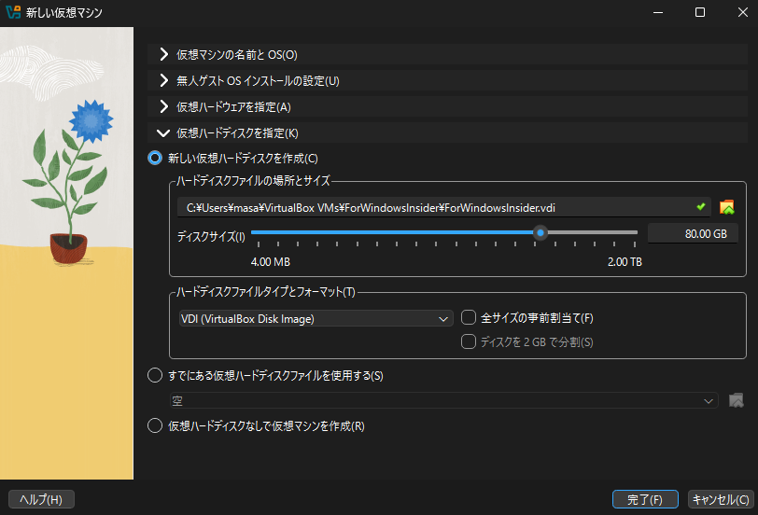Collapse the 仮想ハードディスクを指定(K) section
The width and height of the screenshot is (758, 515).
click(x=447, y=132)
